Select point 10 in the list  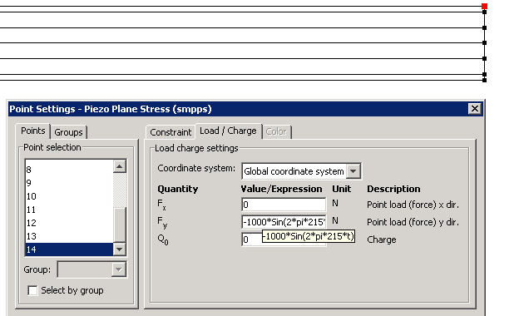[70, 196]
